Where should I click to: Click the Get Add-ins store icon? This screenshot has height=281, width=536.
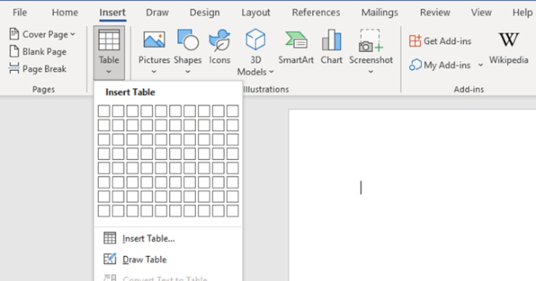[415, 41]
